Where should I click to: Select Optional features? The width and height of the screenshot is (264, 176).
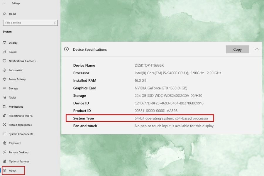[x=19, y=161]
